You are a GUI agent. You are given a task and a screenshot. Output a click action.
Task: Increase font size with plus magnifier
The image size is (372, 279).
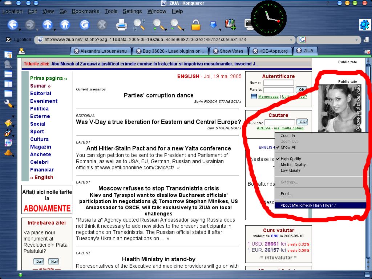click(158, 25)
